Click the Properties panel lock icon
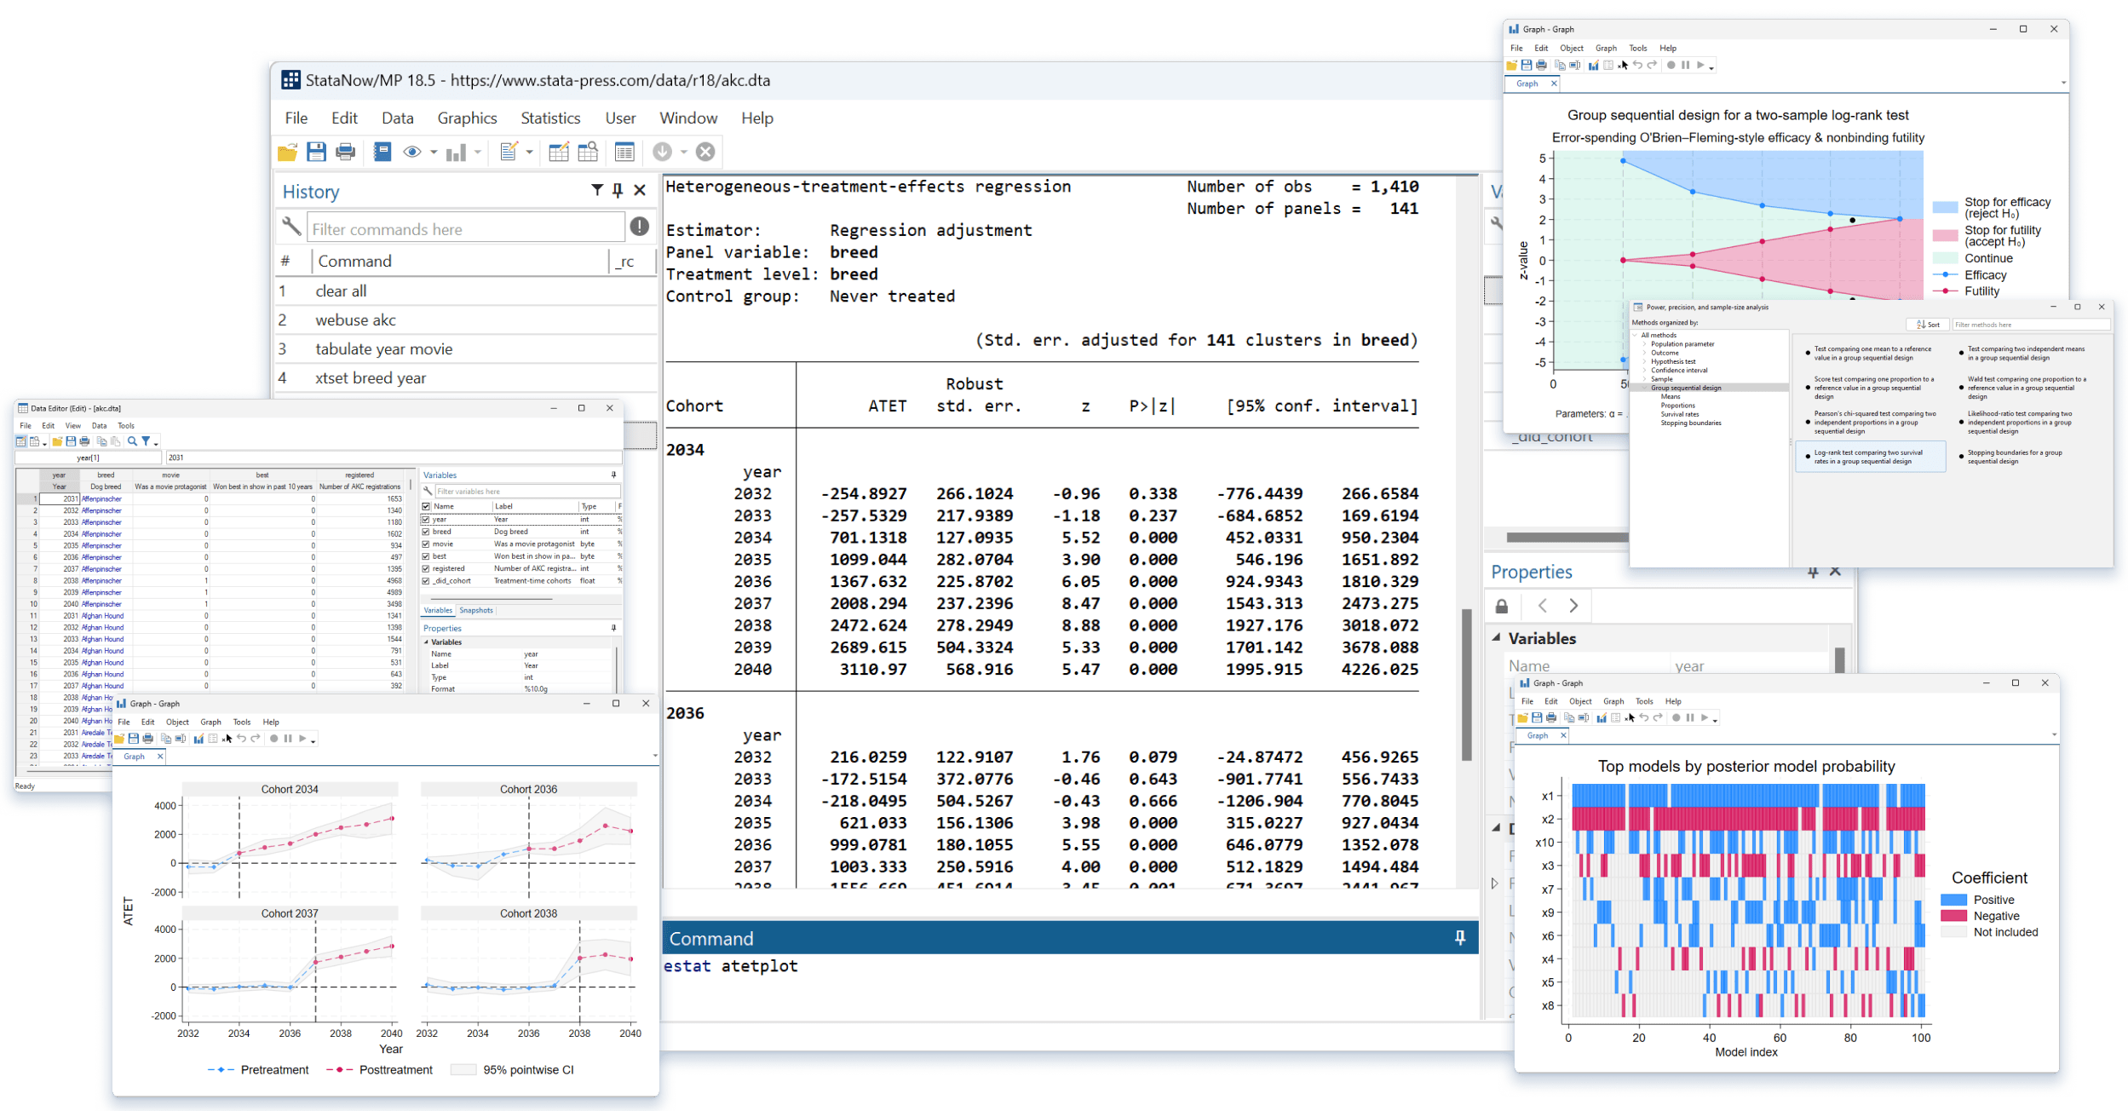 [1502, 606]
